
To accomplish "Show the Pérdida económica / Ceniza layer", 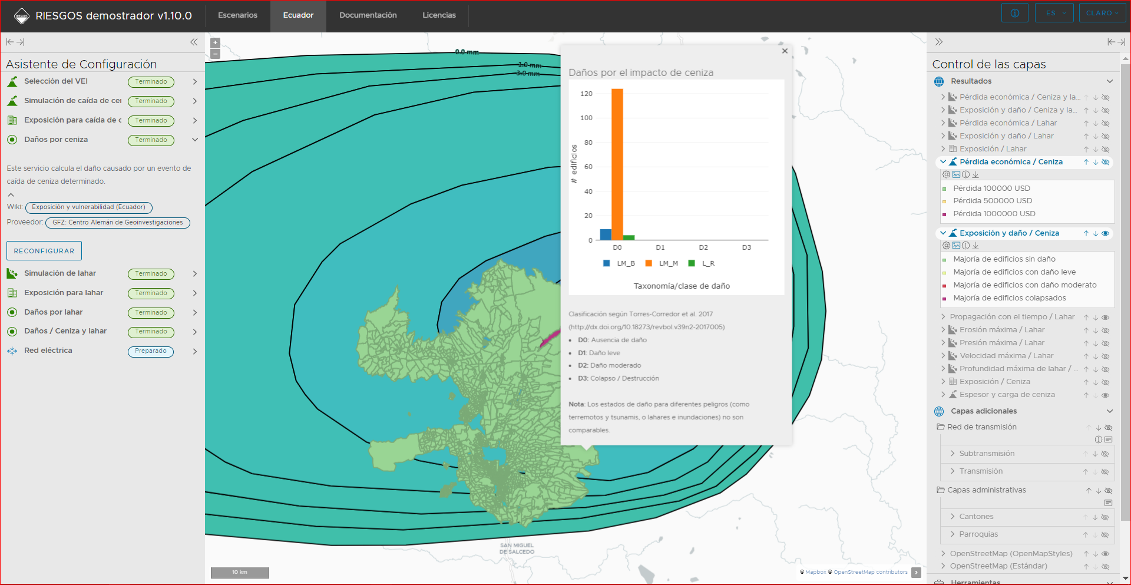I will [x=1106, y=162].
